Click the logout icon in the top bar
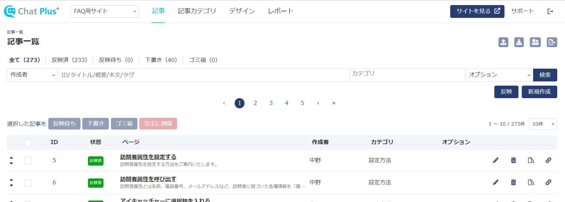 550,11
